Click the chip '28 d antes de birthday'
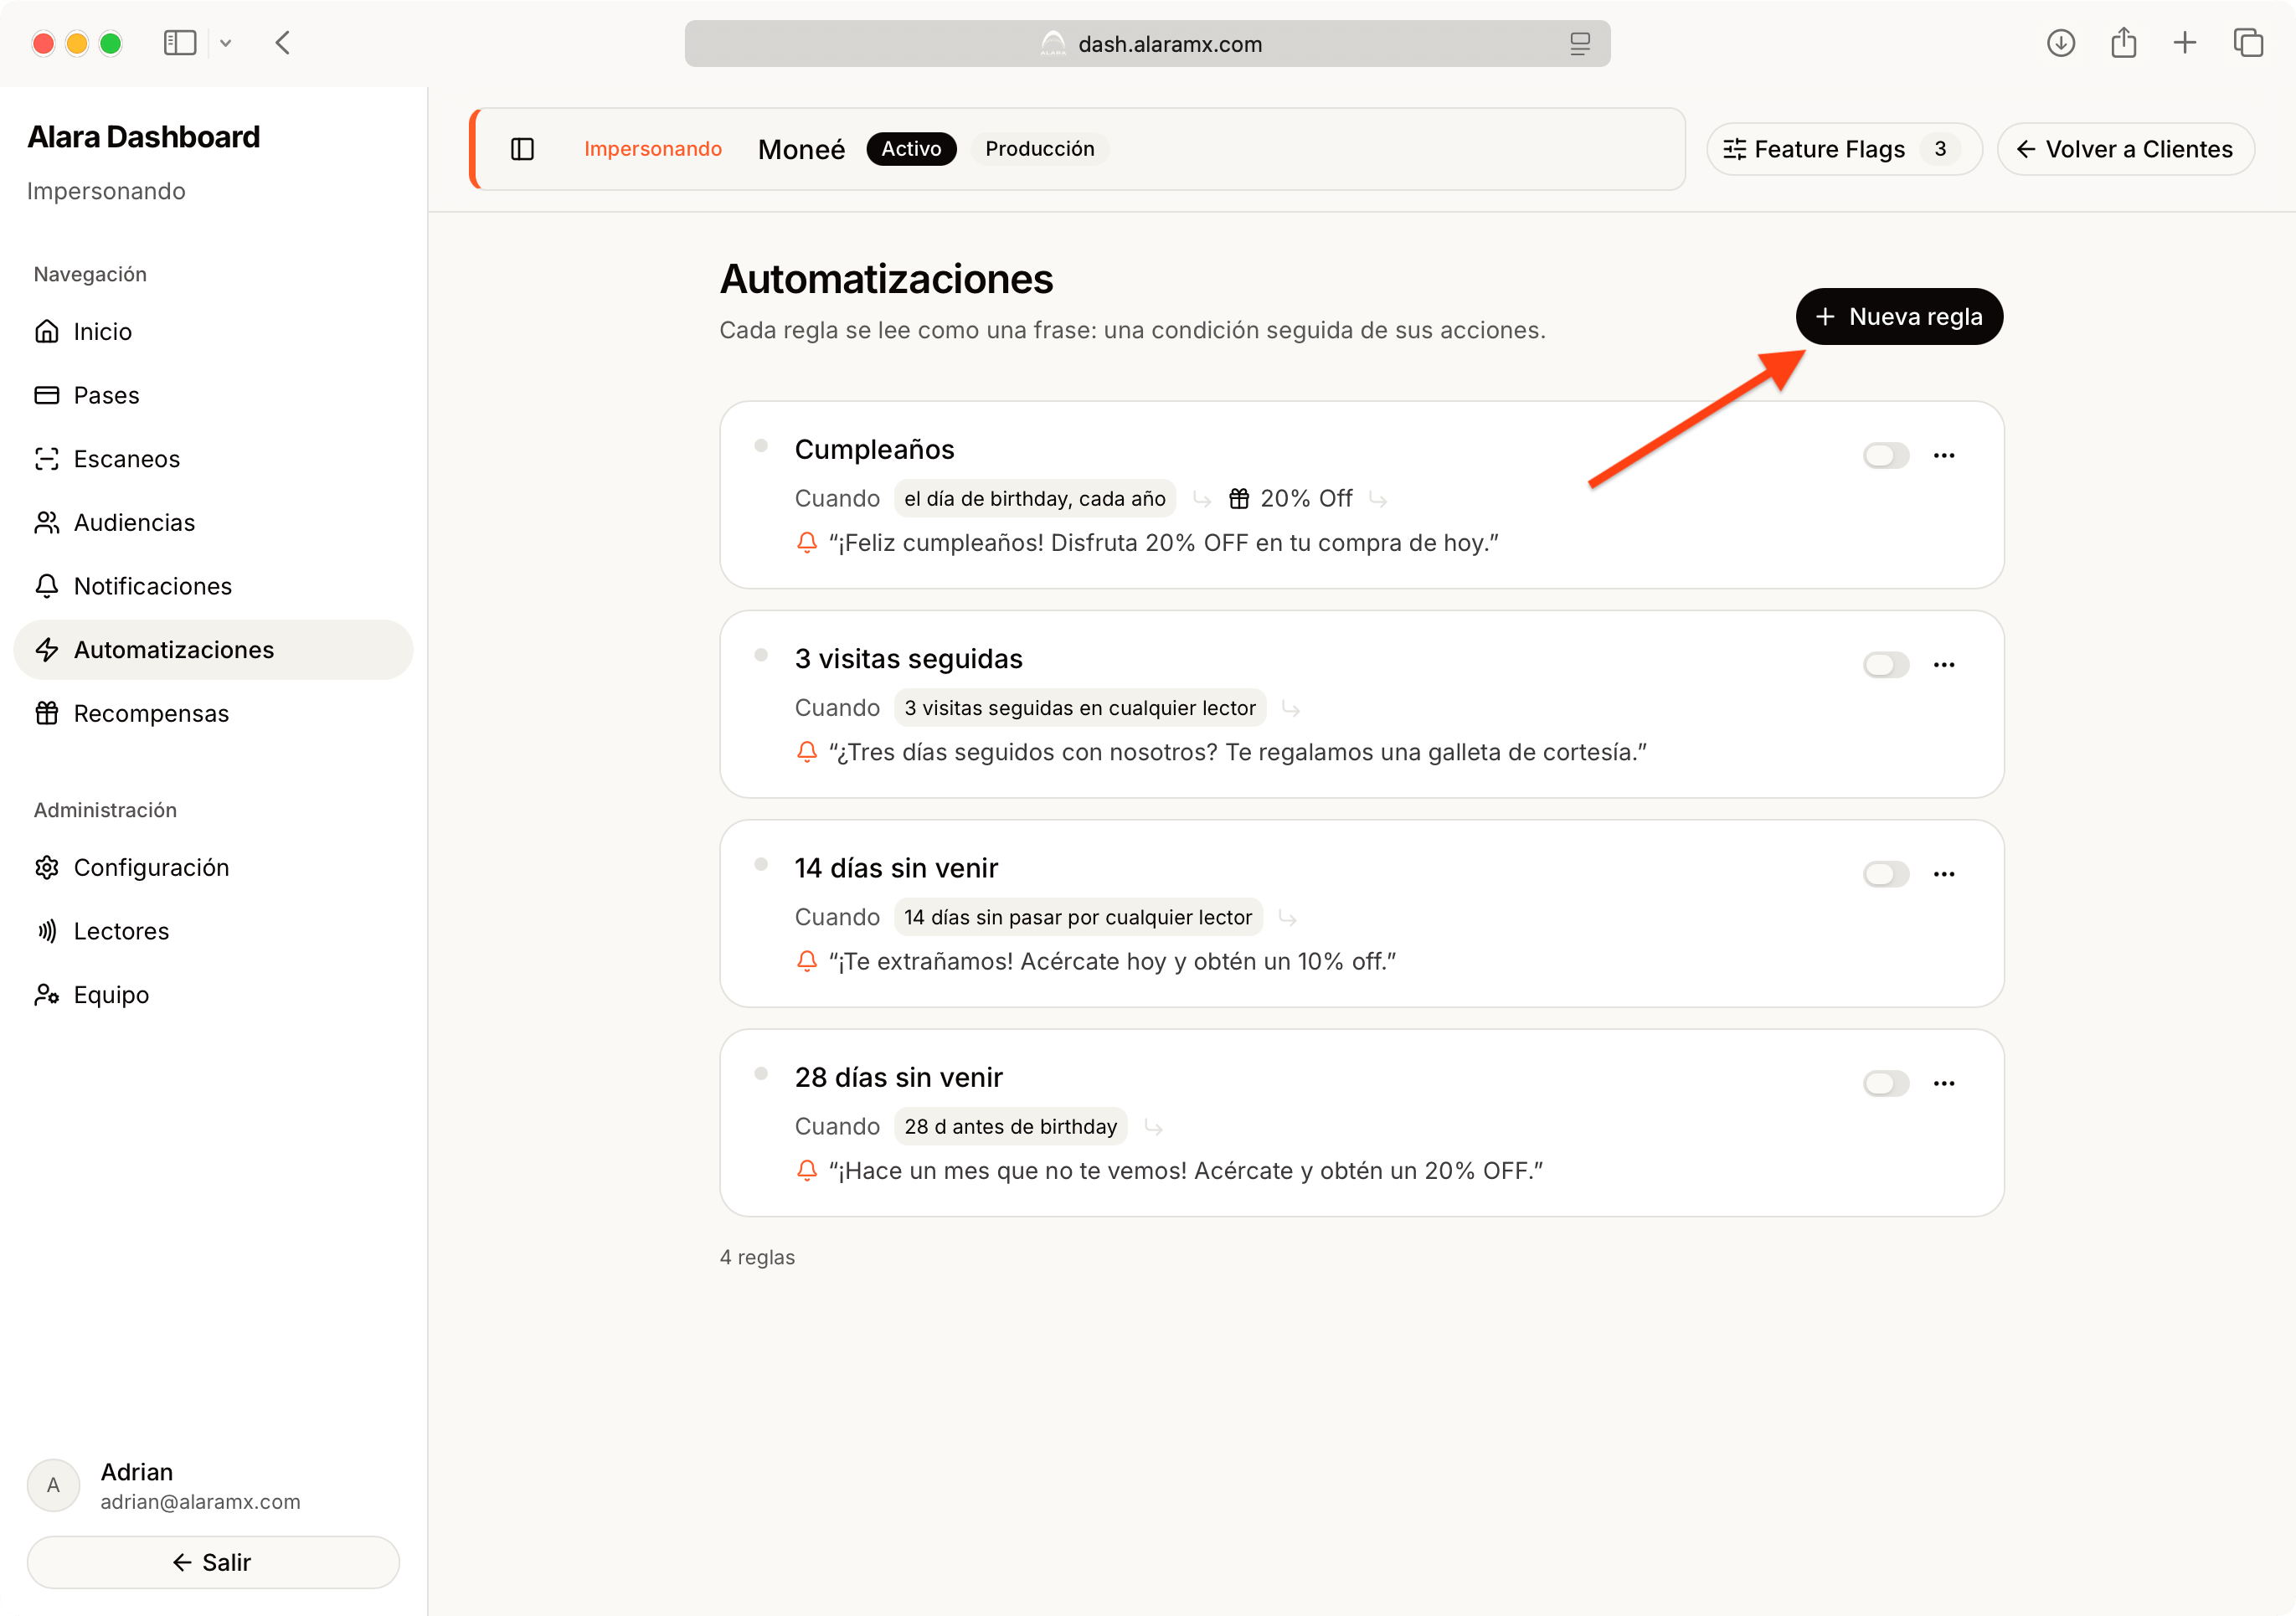 point(1011,1127)
